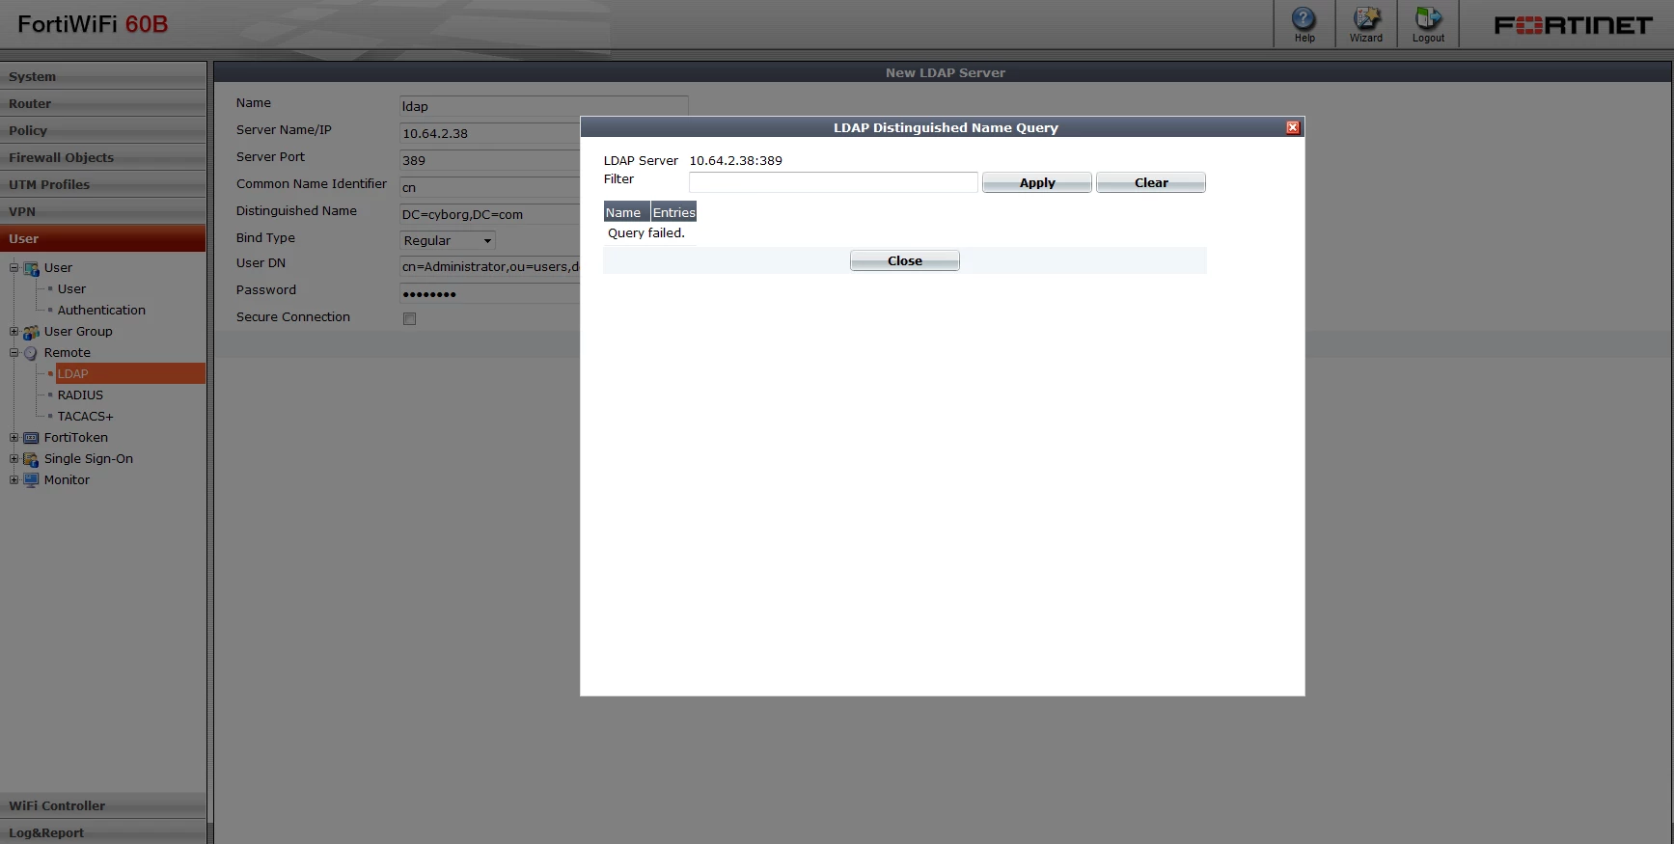The width and height of the screenshot is (1674, 844).
Task: Expand the User Group tree node
Action: [x=14, y=332]
